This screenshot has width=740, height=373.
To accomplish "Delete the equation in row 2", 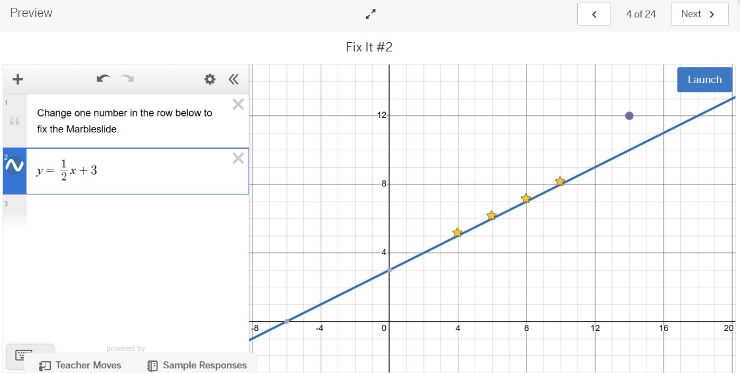I will [x=238, y=158].
